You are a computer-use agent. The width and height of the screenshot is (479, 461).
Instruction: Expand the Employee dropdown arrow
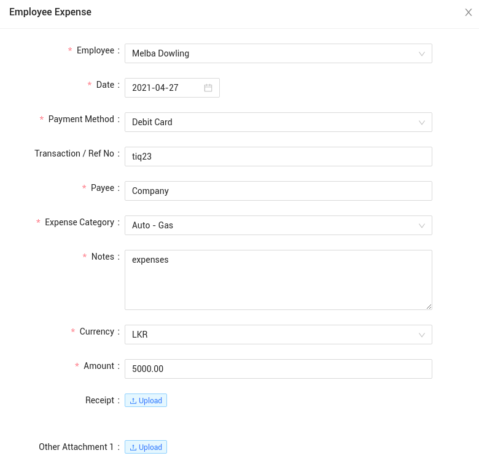421,54
